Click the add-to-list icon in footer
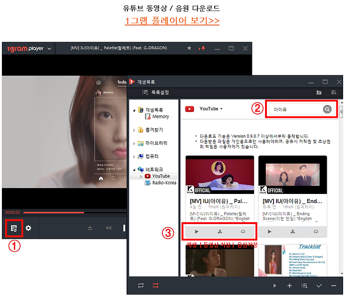The image size is (345, 295). coord(304,285)
